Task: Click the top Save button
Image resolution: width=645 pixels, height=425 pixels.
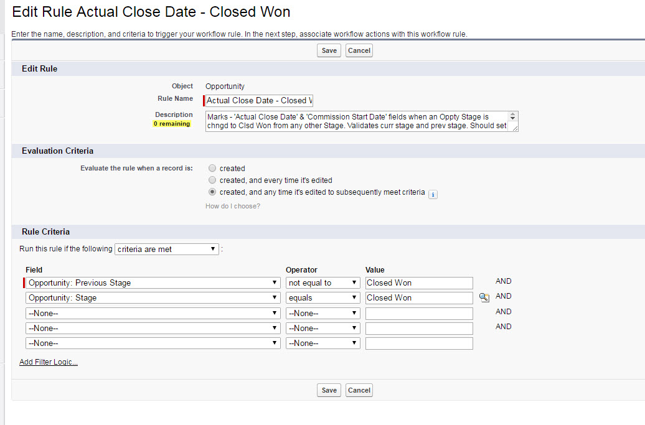Action: (x=329, y=50)
